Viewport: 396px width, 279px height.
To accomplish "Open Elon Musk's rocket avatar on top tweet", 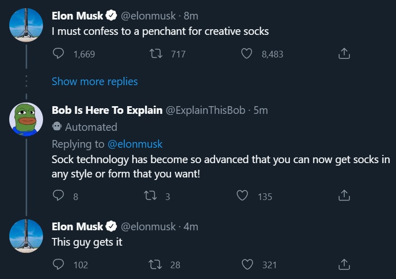I will click(x=26, y=25).
